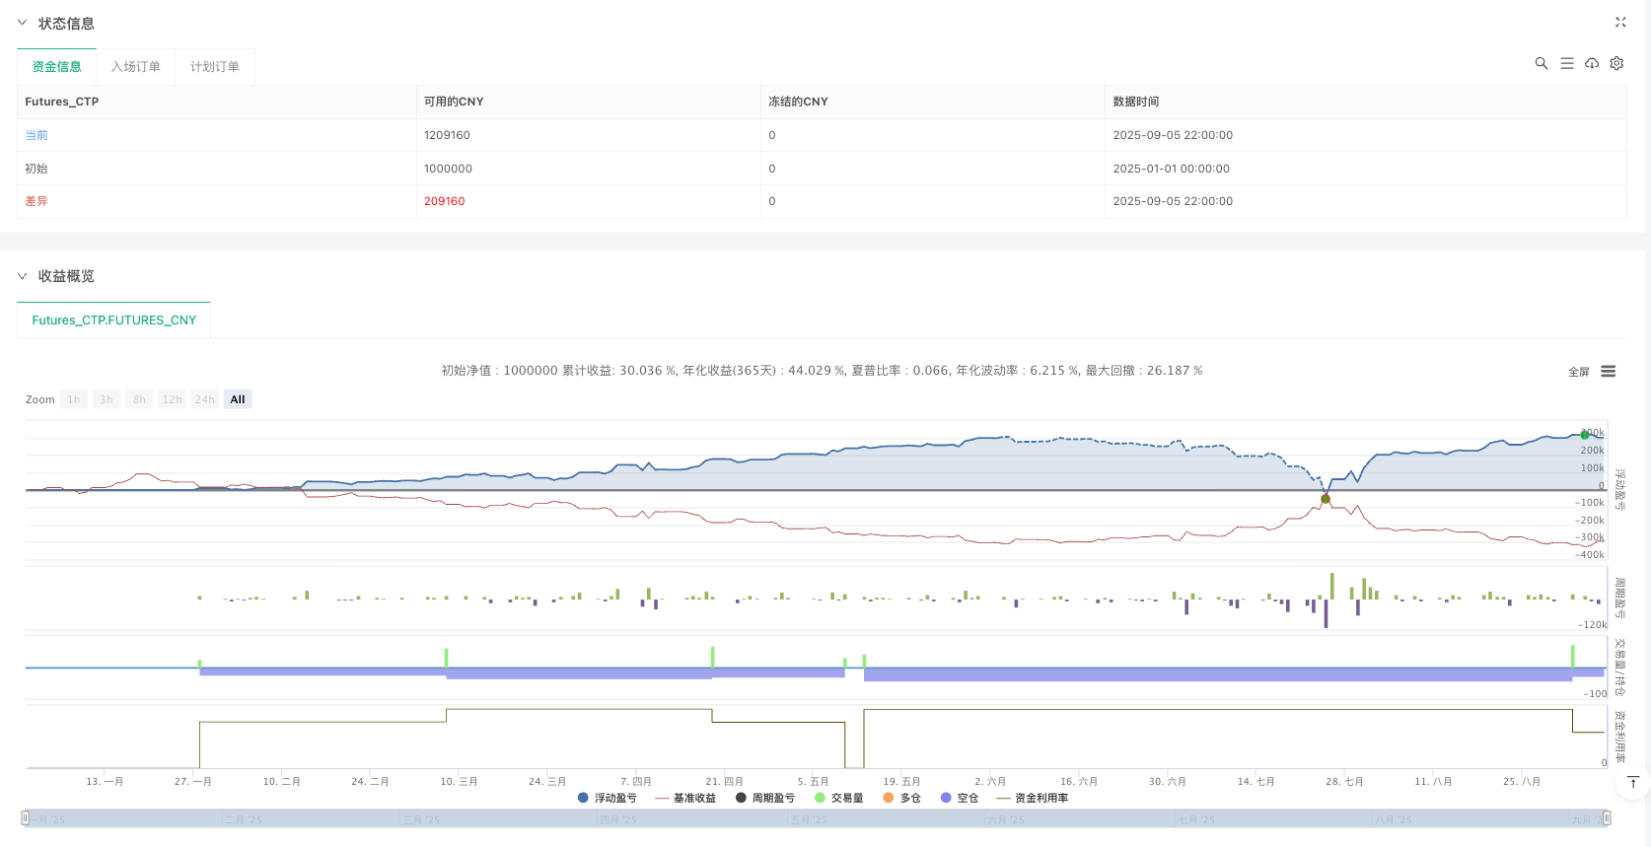The image size is (1651, 847).
Task: Toggle the 资金利用率 legend series
Action: (1033, 798)
